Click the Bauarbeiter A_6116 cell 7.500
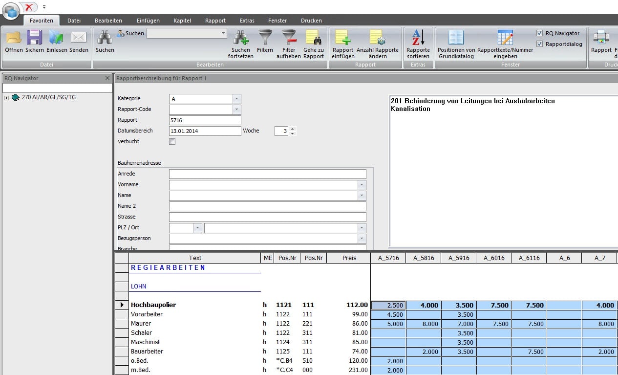Image resolution: width=618 pixels, height=375 pixels. coord(529,352)
